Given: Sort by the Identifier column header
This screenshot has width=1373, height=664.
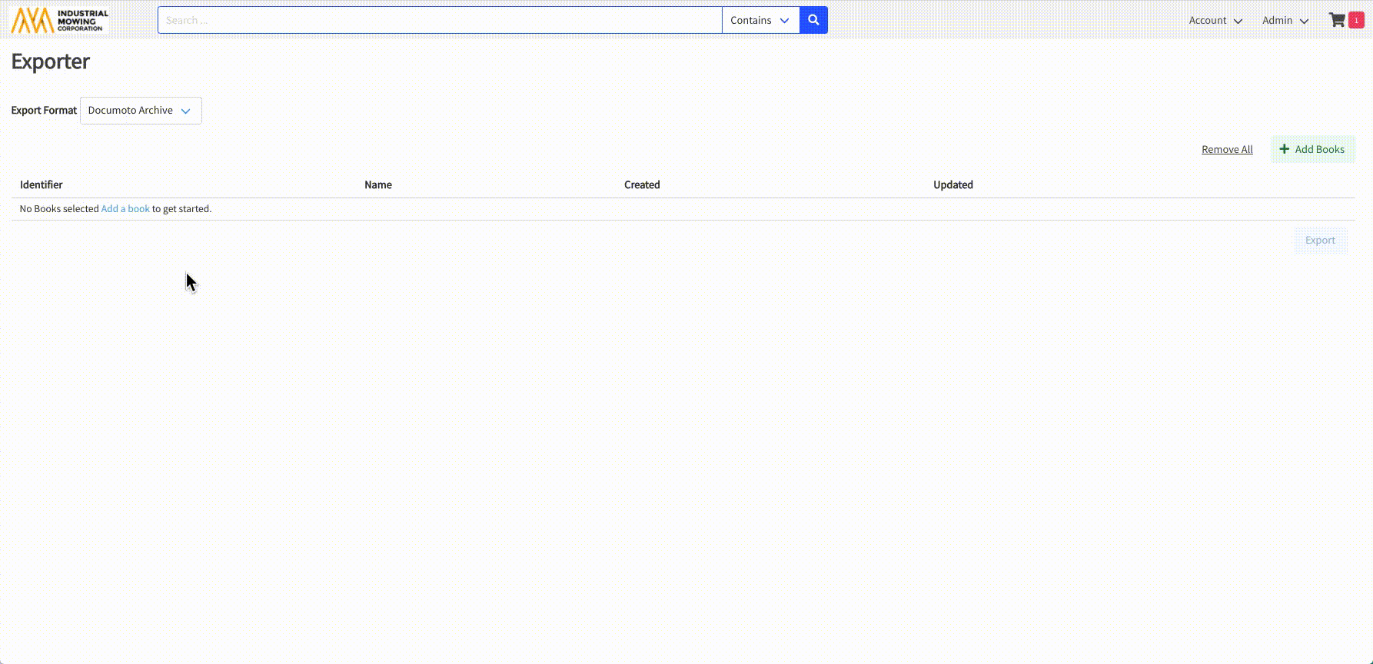Looking at the screenshot, I should tap(42, 185).
